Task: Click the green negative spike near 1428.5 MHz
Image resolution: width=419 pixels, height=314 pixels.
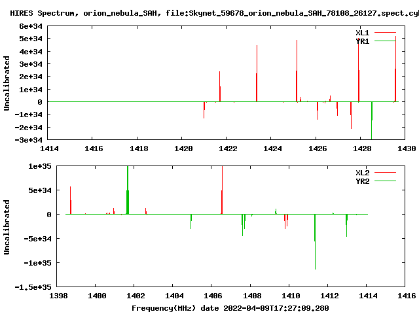Action: [372, 120]
